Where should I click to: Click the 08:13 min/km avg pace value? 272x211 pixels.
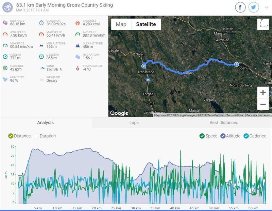click(x=94, y=35)
